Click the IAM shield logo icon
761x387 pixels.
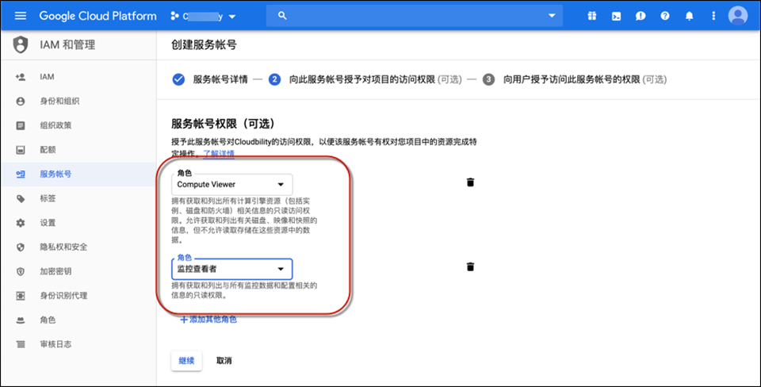coord(21,44)
